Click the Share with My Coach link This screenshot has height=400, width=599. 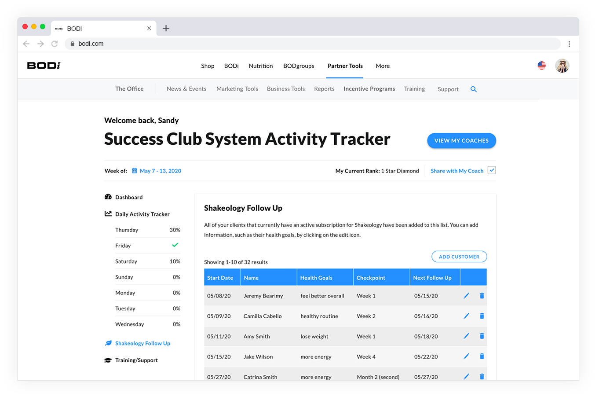point(457,171)
